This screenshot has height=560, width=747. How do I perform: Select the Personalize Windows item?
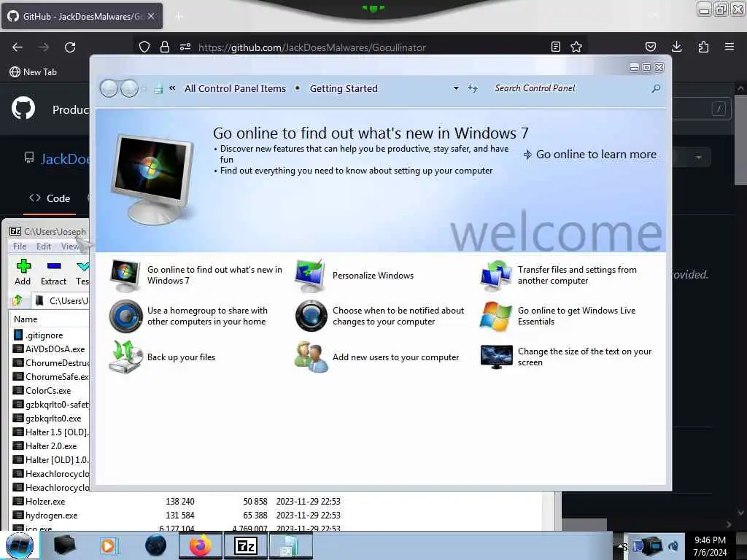[x=355, y=275]
